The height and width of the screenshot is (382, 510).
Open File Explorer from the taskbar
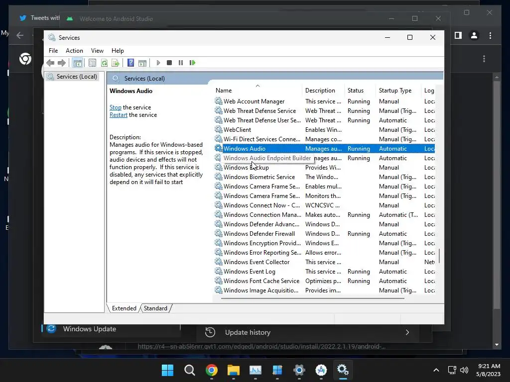pos(234,370)
